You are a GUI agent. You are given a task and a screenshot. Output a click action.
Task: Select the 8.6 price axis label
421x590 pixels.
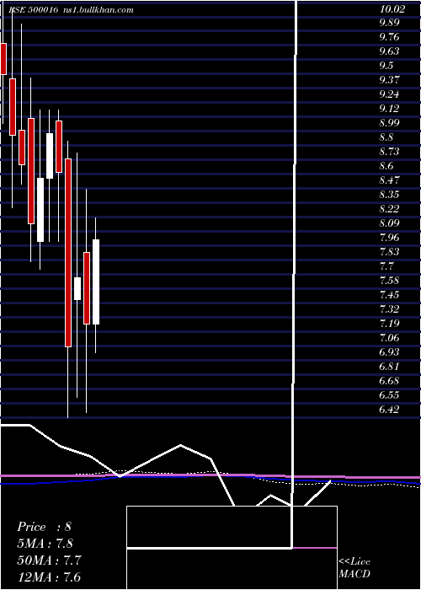click(386, 166)
